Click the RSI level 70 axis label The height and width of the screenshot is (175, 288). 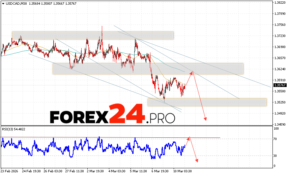pos(276,139)
